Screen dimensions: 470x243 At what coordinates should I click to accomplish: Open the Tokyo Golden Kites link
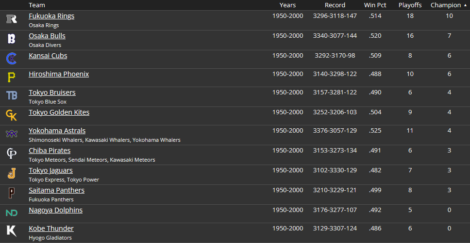click(59, 112)
